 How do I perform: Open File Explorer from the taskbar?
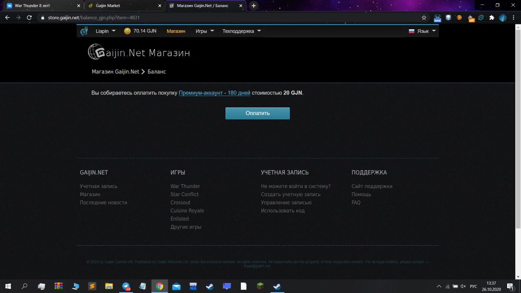109,286
